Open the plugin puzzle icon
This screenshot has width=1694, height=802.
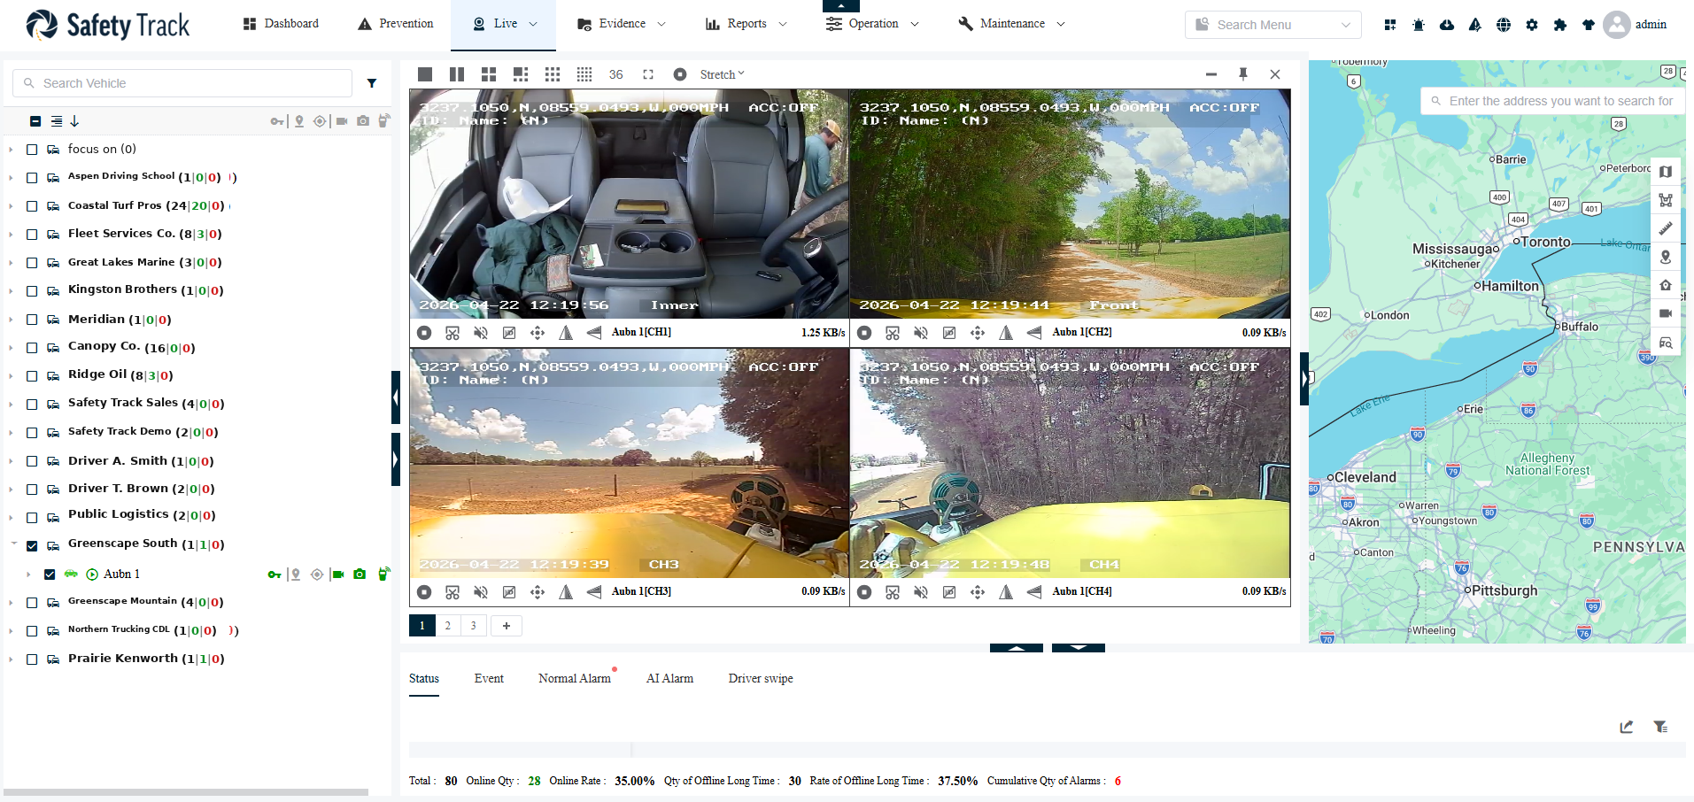point(1560,25)
